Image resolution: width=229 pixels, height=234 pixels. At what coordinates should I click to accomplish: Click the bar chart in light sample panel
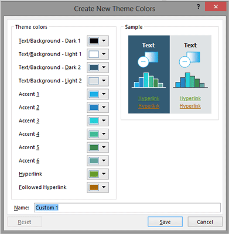(x=190, y=80)
